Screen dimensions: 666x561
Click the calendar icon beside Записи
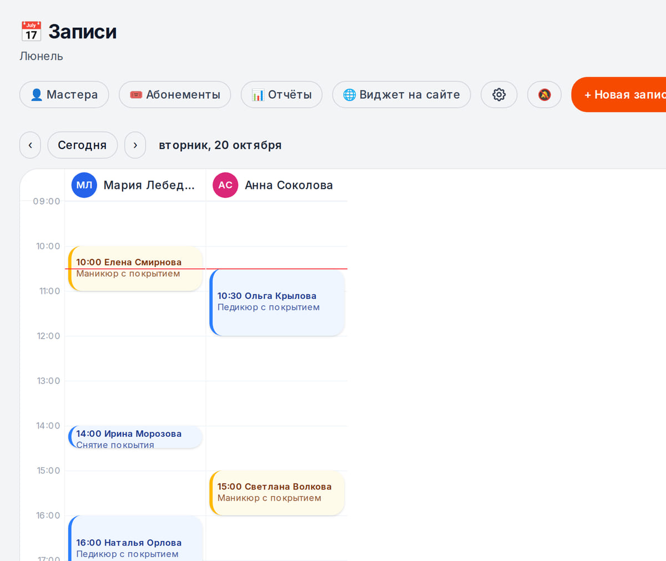31,32
